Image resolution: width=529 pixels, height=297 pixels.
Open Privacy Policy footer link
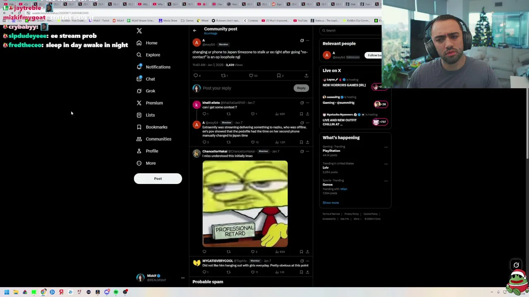click(x=352, y=214)
